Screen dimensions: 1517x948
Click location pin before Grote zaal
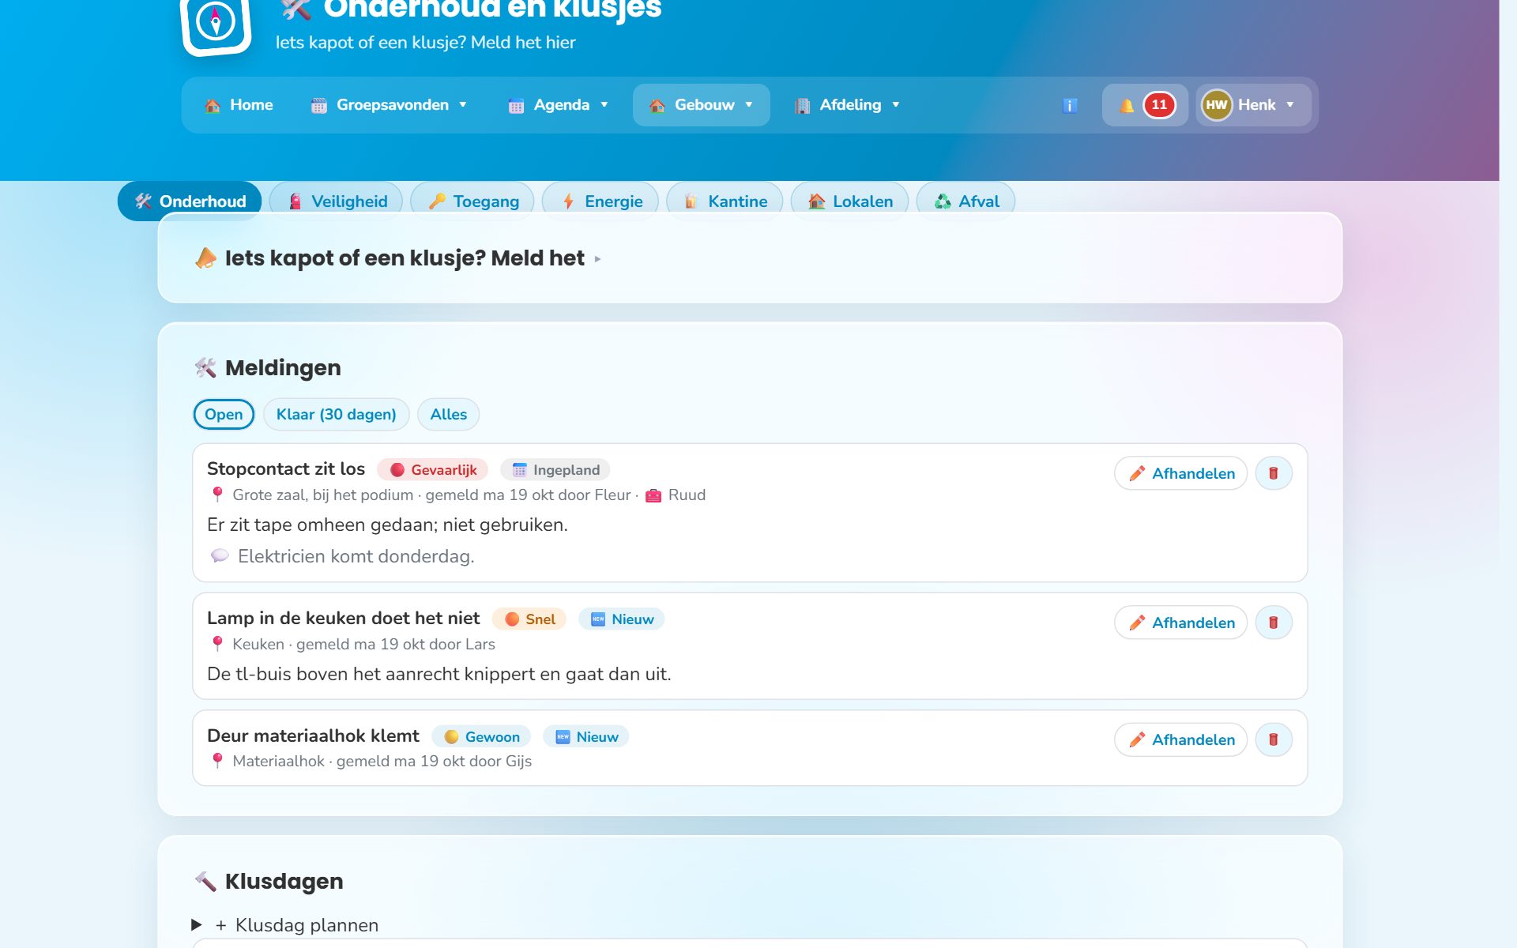(x=217, y=495)
